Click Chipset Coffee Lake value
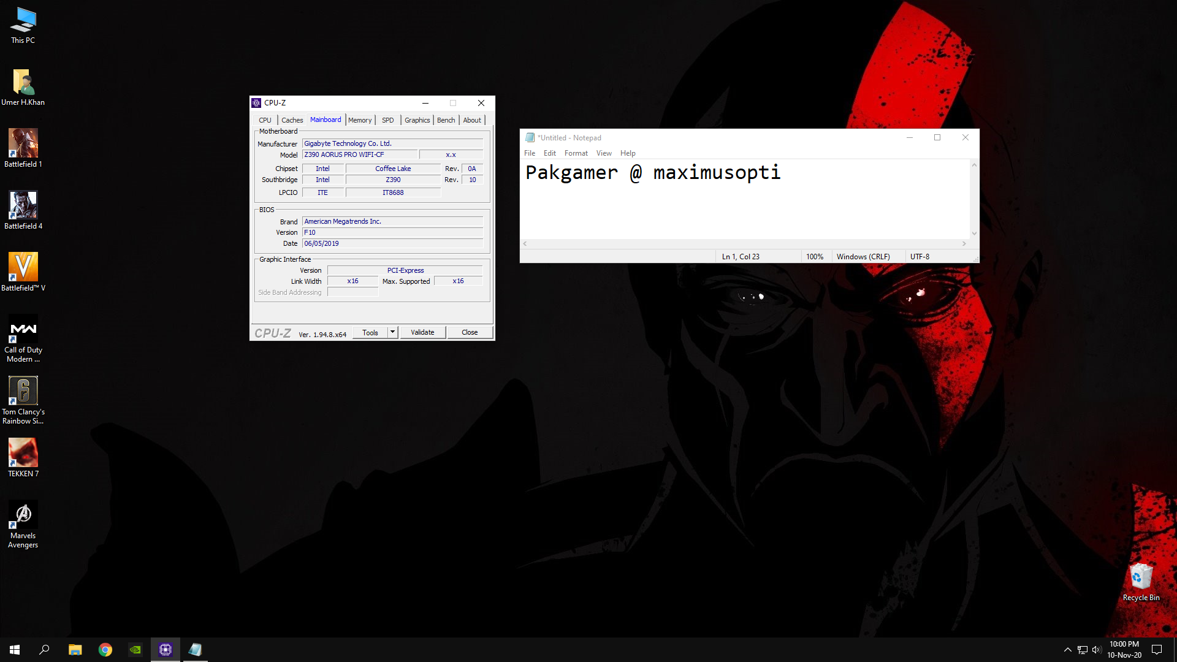 click(x=393, y=169)
